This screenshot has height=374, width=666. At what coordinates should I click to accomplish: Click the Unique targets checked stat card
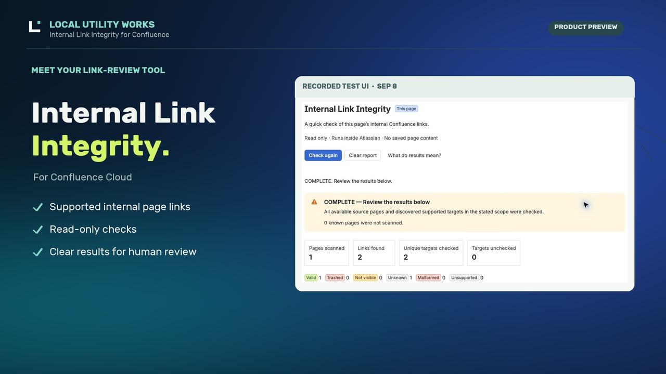pos(431,253)
